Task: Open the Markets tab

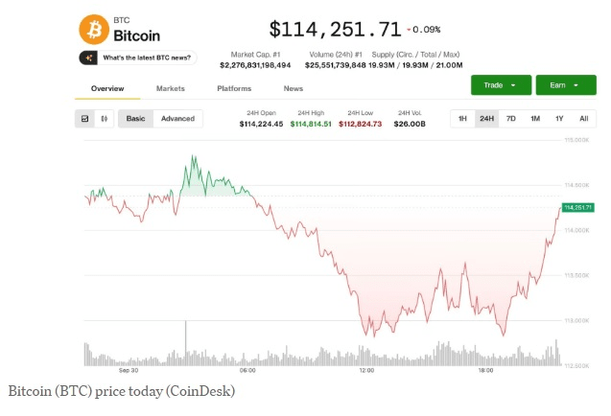Action: click(171, 89)
